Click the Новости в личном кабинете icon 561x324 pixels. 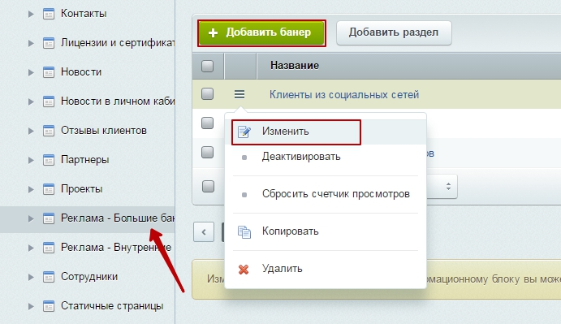48,102
